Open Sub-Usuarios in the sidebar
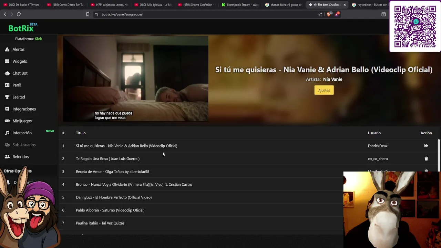441x248 pixels. click(24, 145)
